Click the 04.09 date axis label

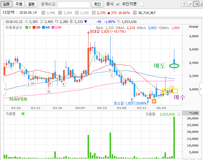point(80,108)
